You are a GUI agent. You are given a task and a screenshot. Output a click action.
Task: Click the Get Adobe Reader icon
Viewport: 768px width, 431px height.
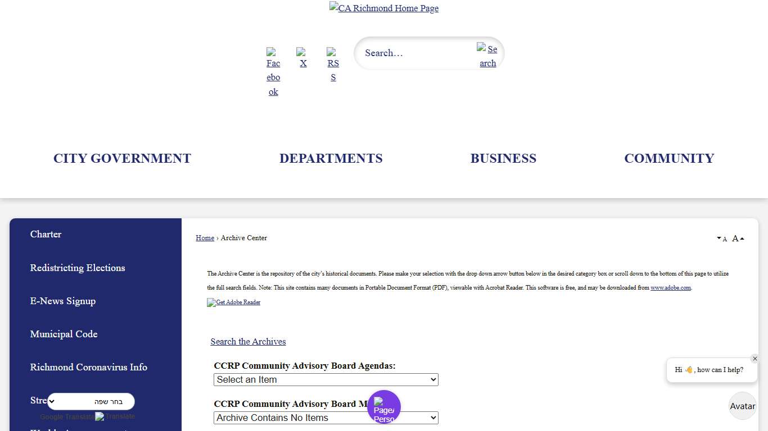[234, 302]
